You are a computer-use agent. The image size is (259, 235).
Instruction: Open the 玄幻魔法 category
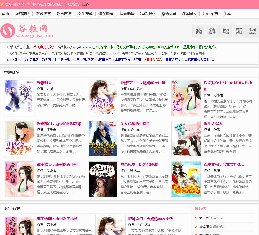click(22, 14)
